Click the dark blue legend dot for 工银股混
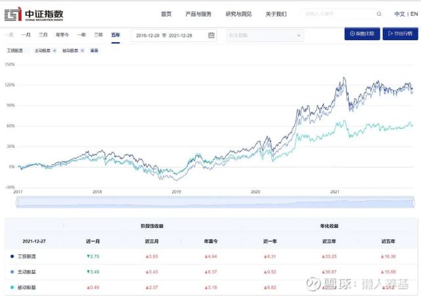This screenshot has width=421, height=297. tap(12, 256)
